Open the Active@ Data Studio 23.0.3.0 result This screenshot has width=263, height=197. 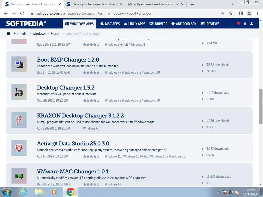(x=73, y=144)
